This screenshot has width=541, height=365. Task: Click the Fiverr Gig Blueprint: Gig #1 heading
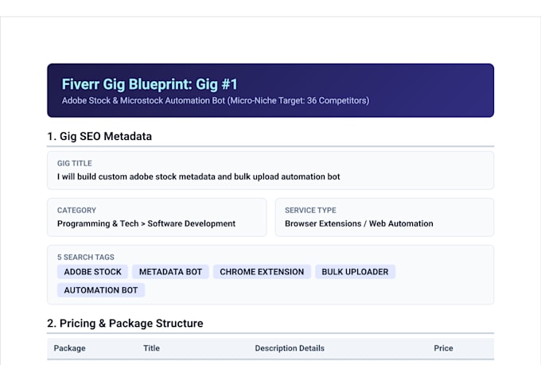pos(150,84)
